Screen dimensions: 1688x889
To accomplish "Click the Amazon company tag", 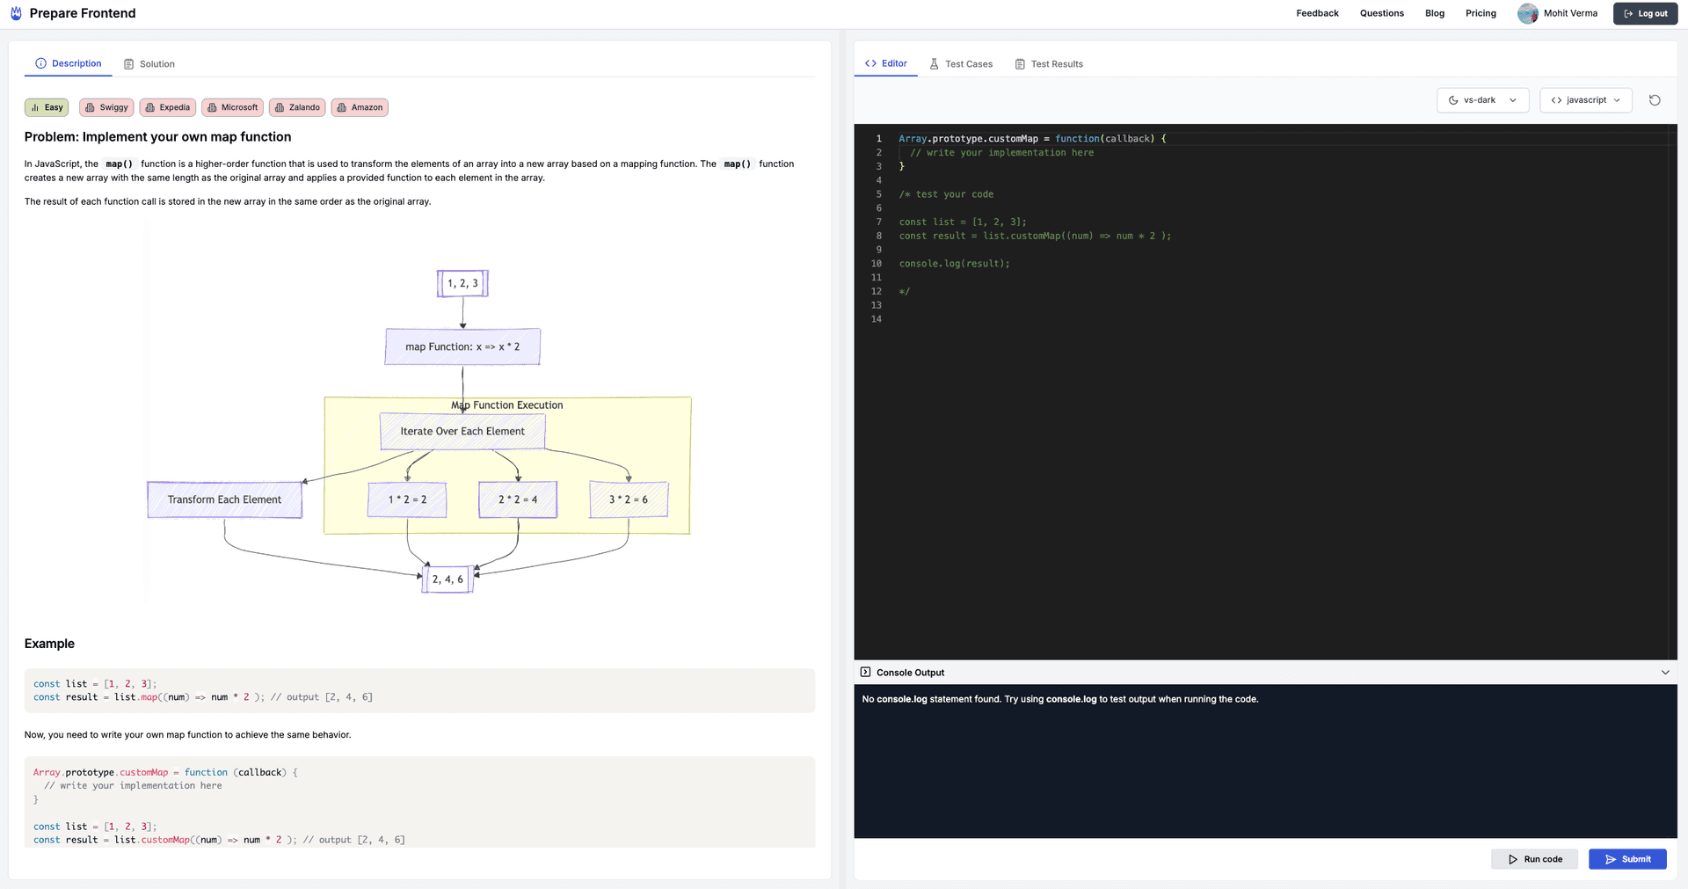I will (x=360, y=107).
